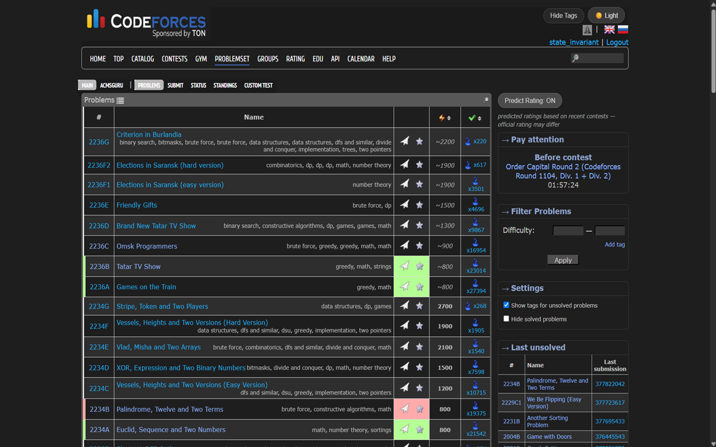
Task: Click the Problems list view icon
Action: click(120, 101)
